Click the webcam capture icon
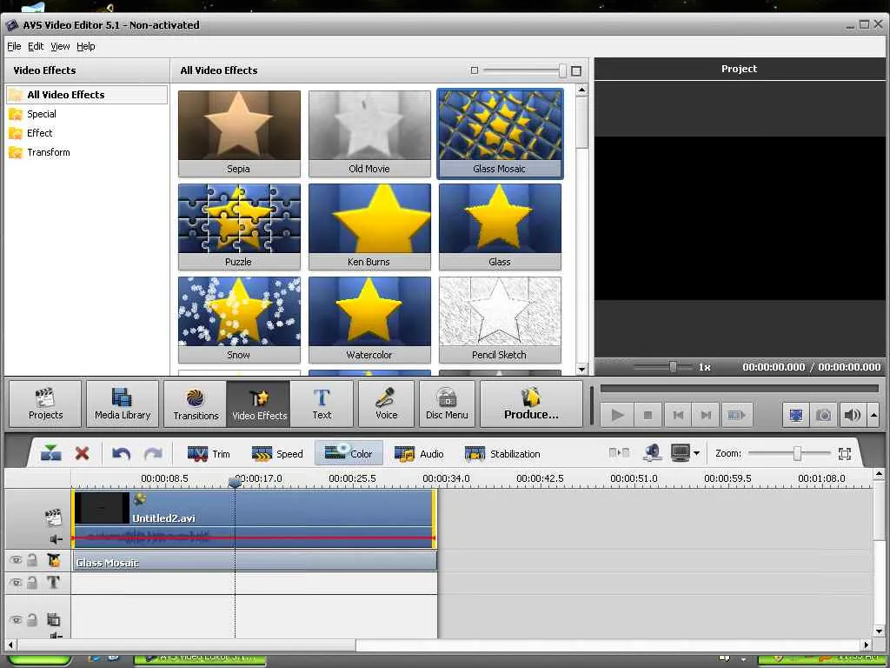Viewport: 890px width, 668px height. point(652,452)
